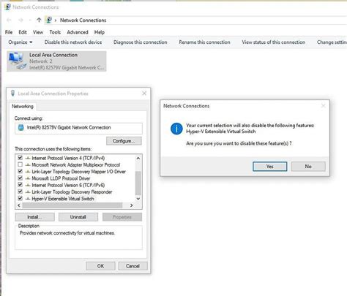
Task: Click the 'Provides network connectivity for virtual machines' text
Action: tap(67, 233)
